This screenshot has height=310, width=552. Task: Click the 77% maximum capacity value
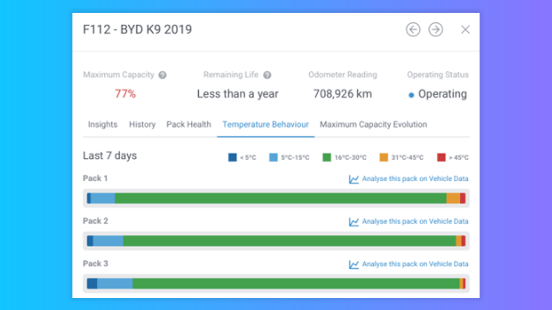click(125, 94)
